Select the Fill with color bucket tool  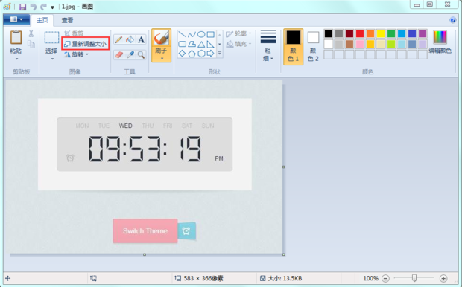[x=130, y=39]
